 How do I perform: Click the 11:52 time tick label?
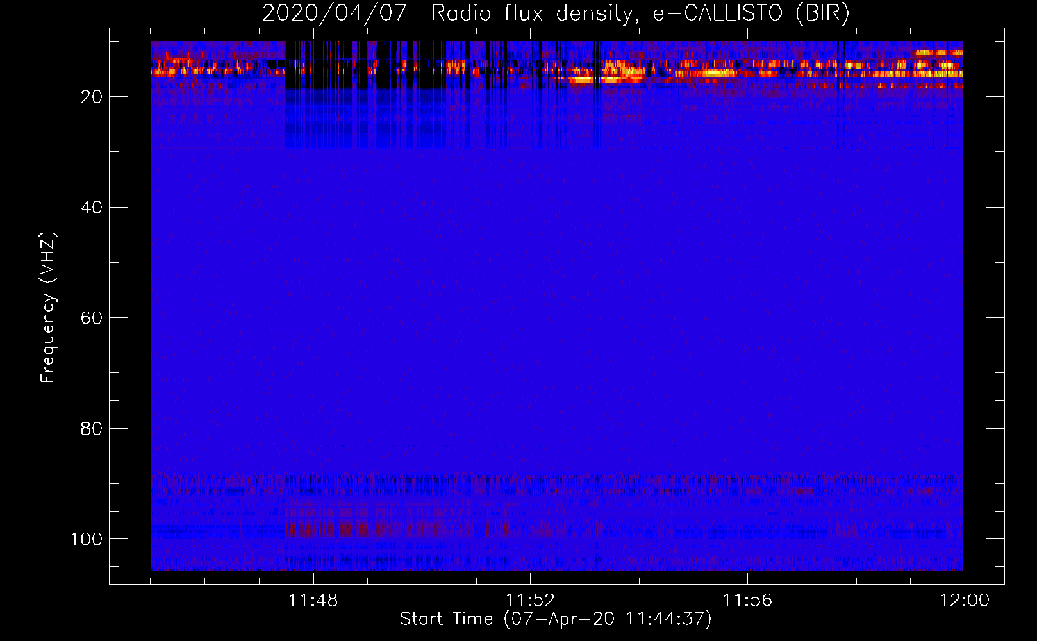(x=530, y=601)
